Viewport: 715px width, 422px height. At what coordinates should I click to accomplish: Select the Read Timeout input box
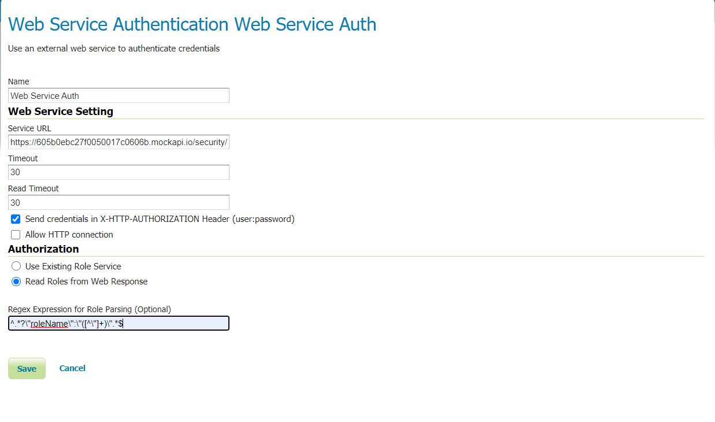[x=118, y=202]
